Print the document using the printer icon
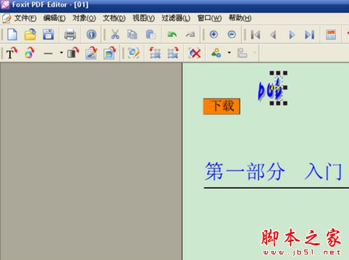Screen dimensions: 349x260 point(70,35)
